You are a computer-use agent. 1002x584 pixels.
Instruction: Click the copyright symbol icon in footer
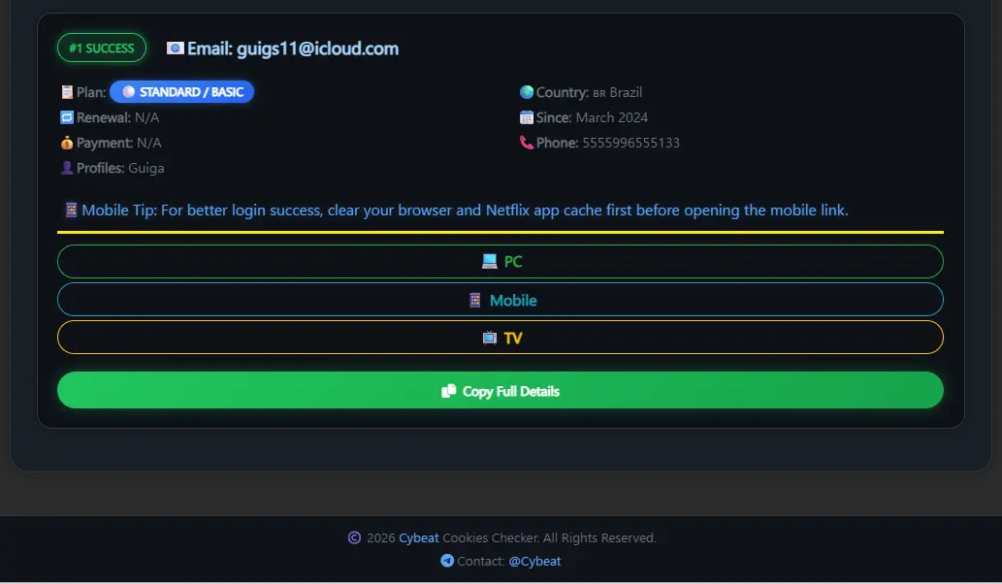[x=354, y=538]
